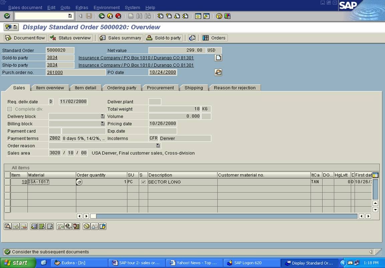Open the Environment menu

(x=106, y=8)
